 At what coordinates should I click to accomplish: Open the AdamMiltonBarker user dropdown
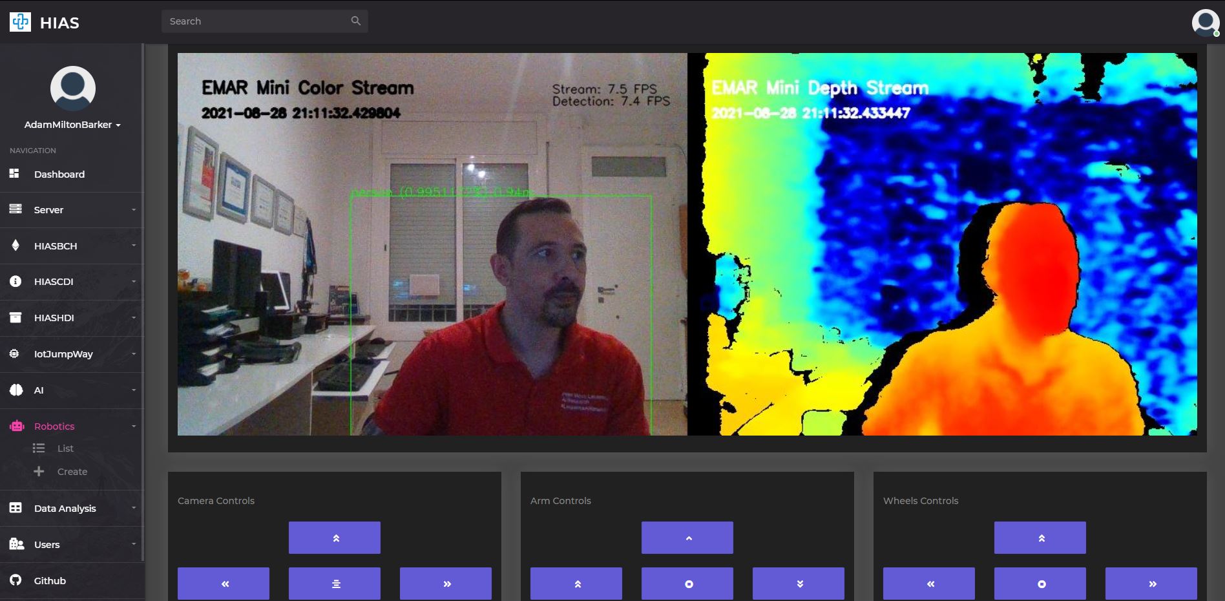[x=72, y=125]
